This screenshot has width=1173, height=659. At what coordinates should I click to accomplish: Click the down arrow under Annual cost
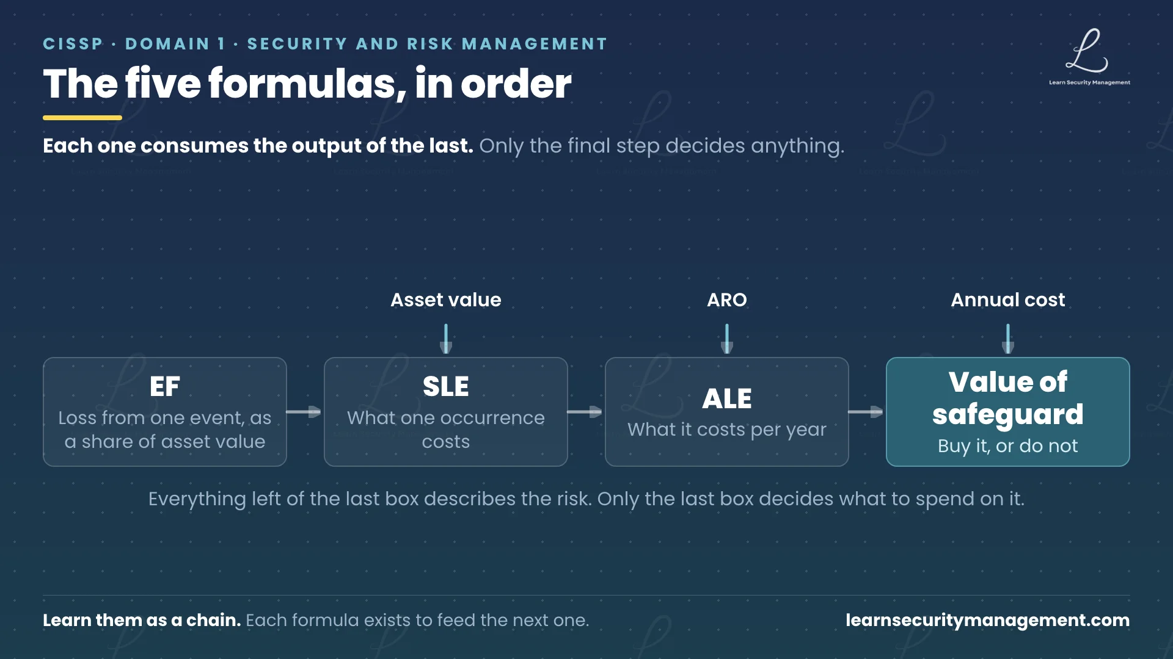pyautogui.click(x=1008, y=339)
